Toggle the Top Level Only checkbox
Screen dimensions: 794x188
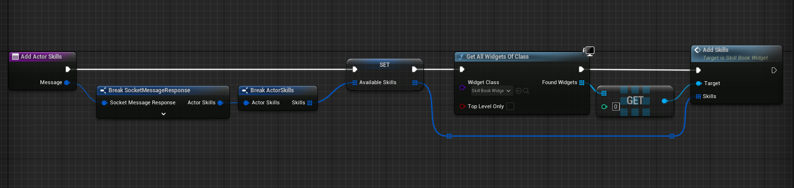point(510,106)
